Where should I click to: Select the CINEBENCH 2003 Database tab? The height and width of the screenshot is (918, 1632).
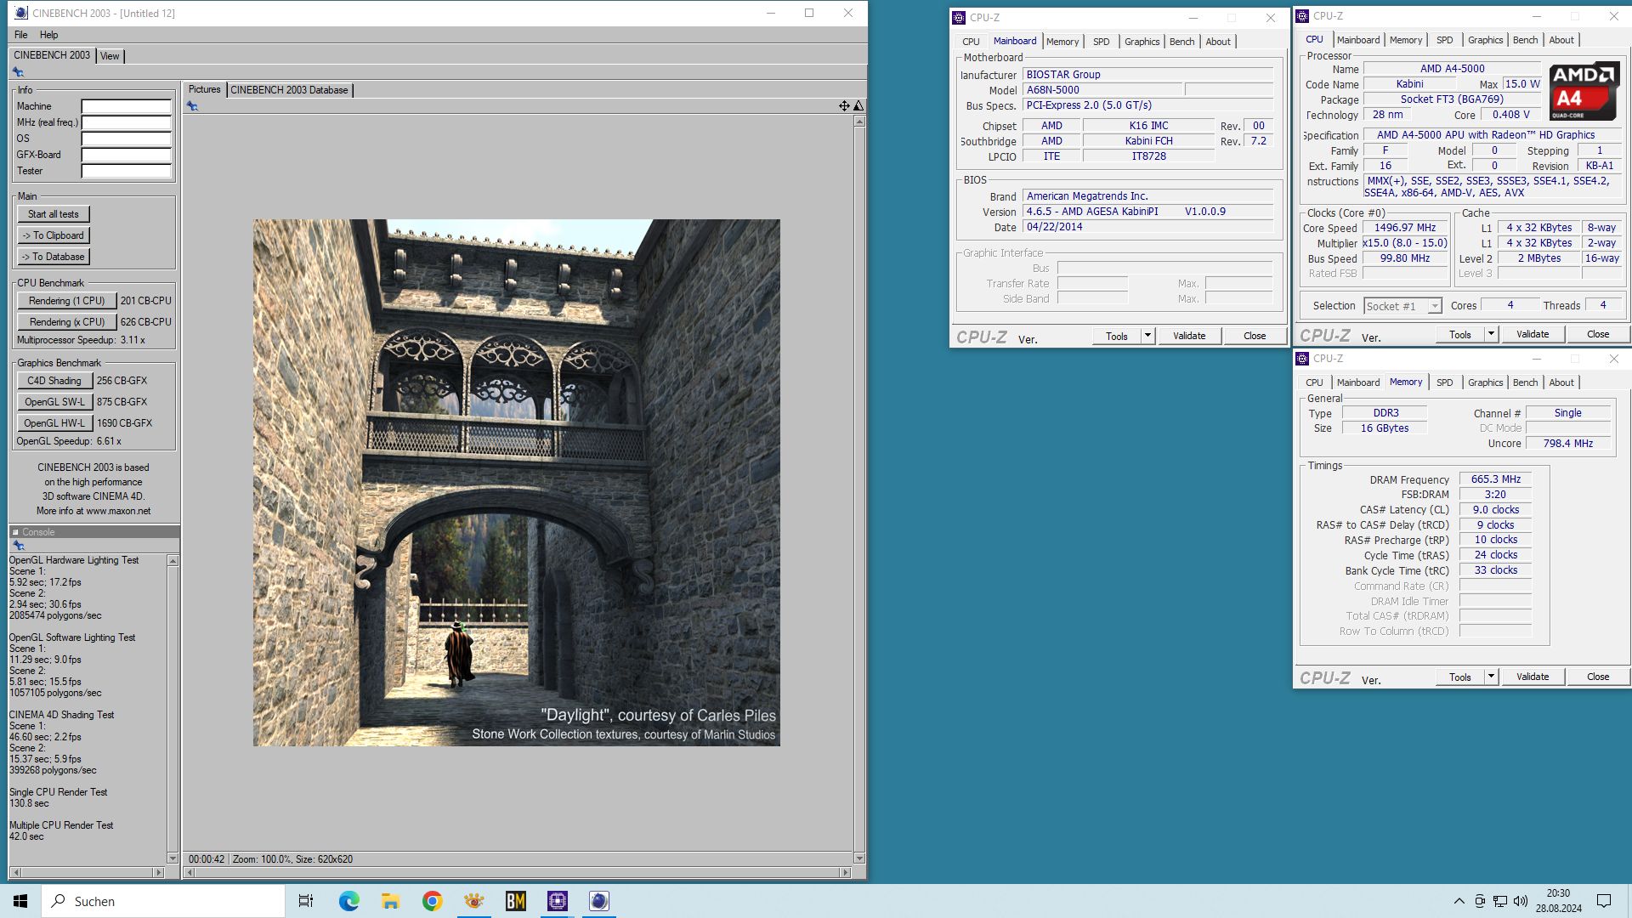(289, 90)
